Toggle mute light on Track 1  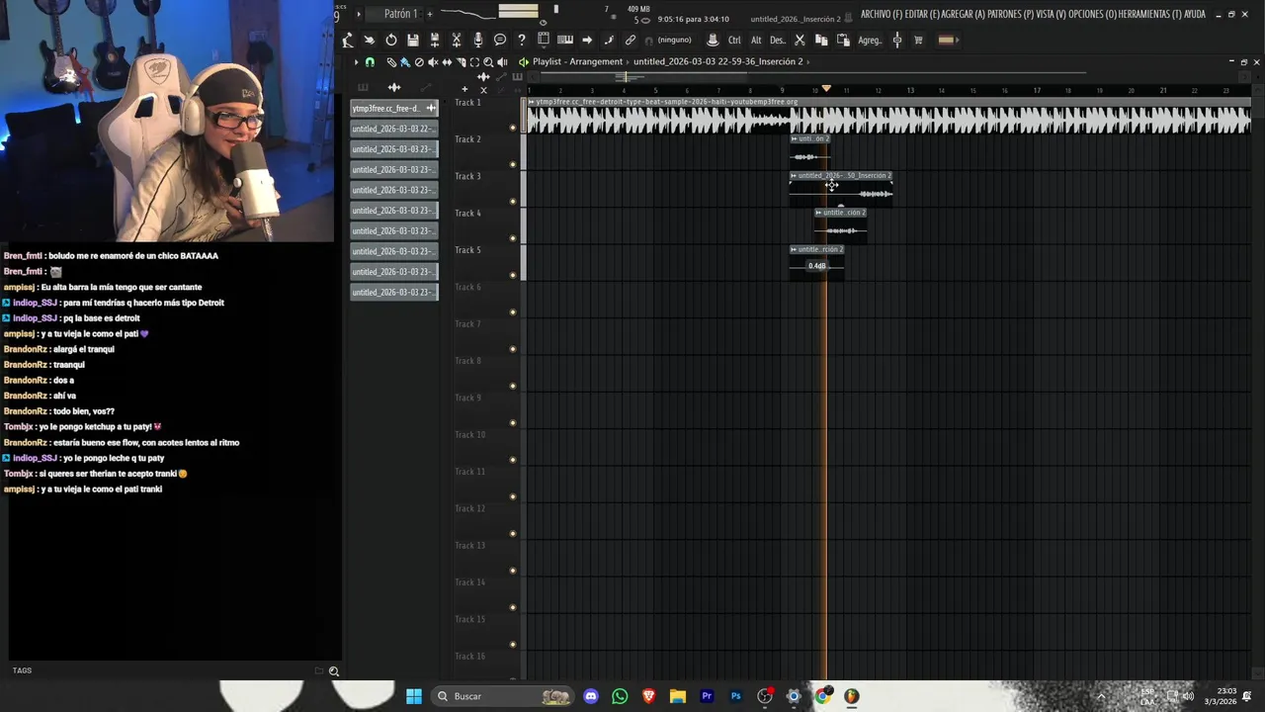512,128
